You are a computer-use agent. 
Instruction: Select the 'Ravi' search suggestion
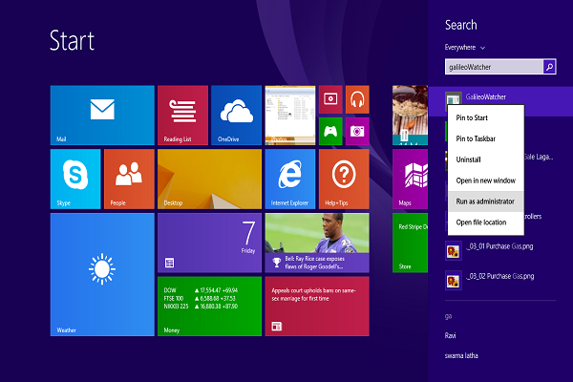(450, 335)
